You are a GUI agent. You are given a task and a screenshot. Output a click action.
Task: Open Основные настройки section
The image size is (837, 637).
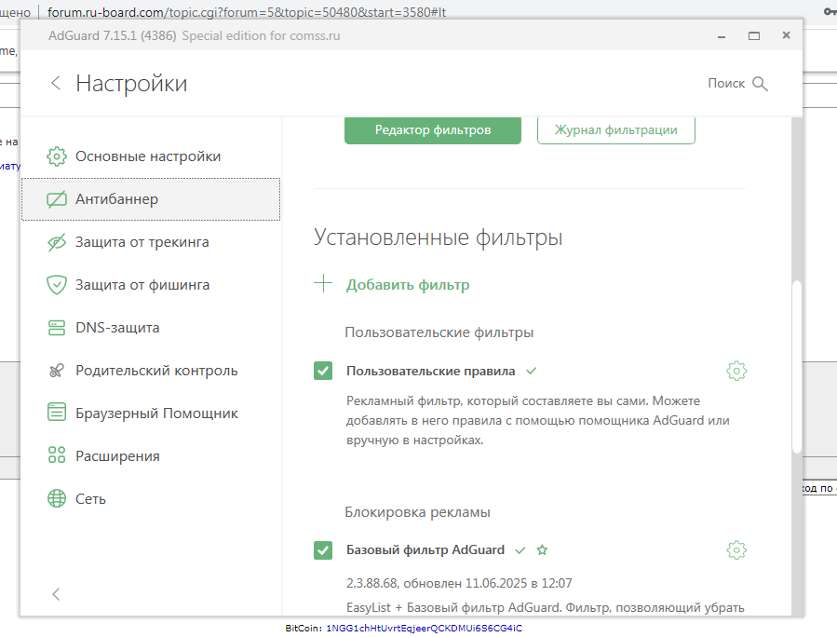[151, 156]
